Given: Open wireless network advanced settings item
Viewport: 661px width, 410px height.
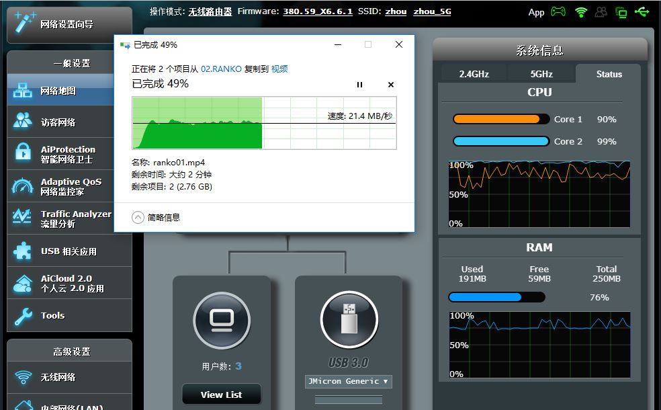Looking at the screenshot, I should click(x=70, y=377).
